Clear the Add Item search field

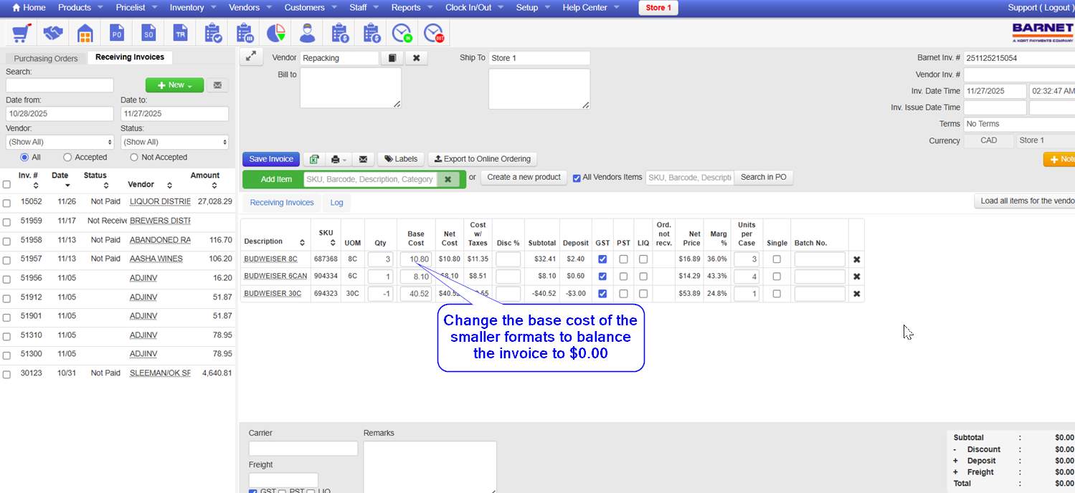click(447, 179)
